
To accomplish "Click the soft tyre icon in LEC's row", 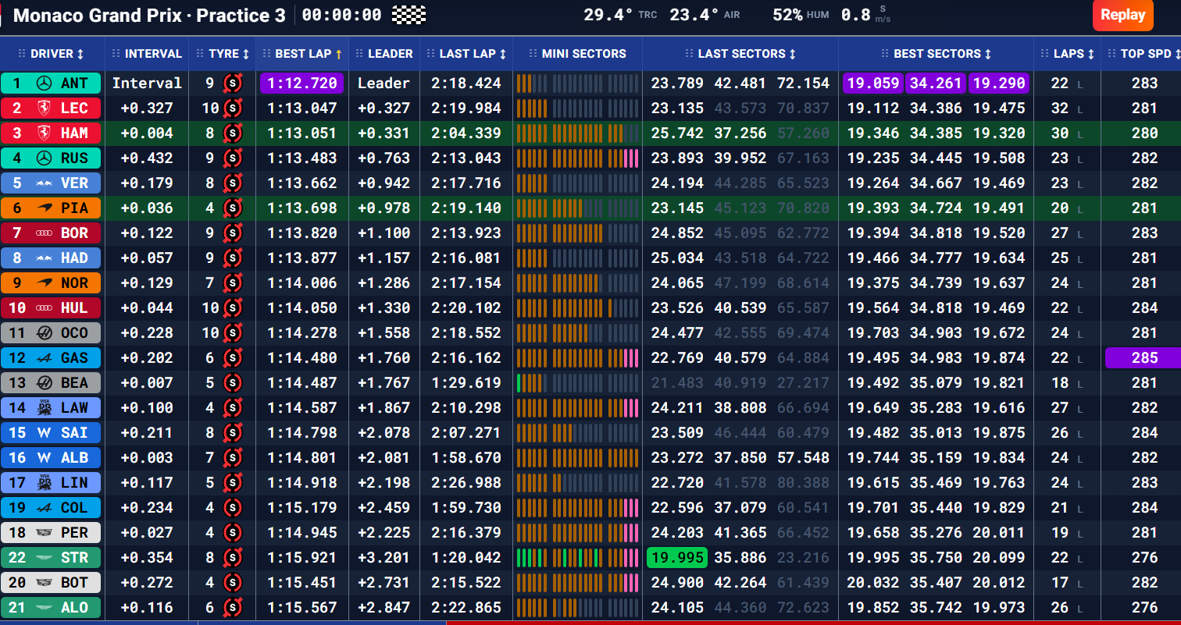I will point(233,108).
